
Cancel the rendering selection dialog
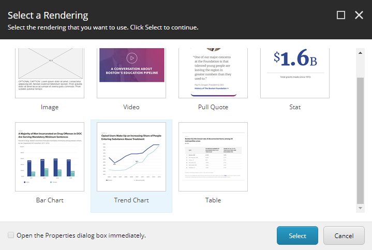[344, 236]
